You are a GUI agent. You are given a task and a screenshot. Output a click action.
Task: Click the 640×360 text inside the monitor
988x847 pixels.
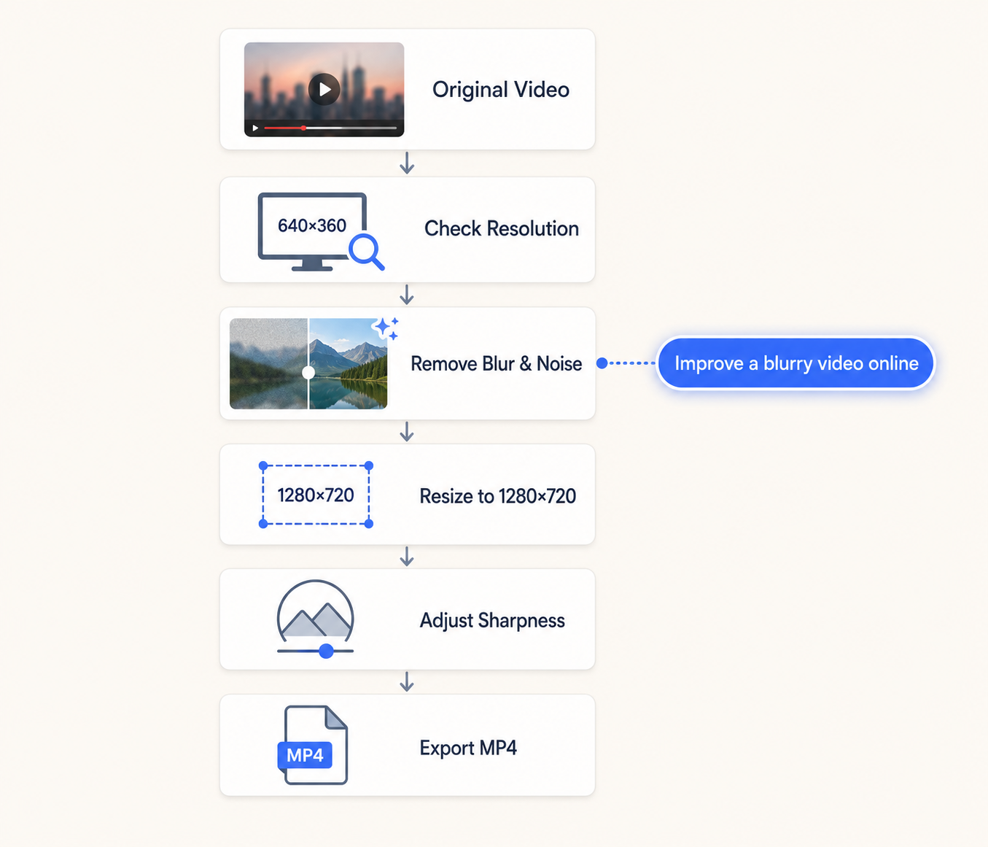tap(312, 226)
